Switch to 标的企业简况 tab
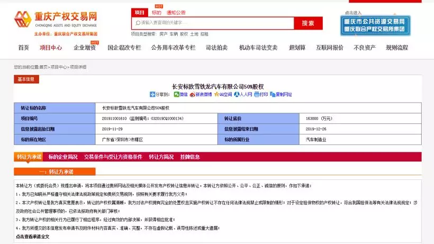 63,157
